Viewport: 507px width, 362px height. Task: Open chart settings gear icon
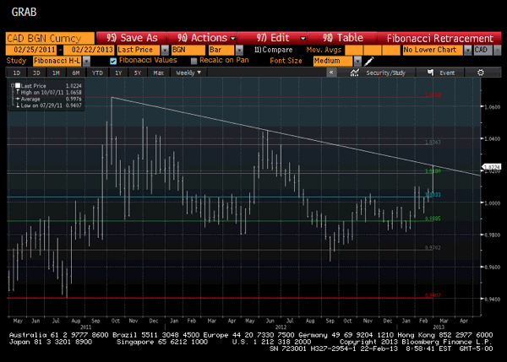pyautogui.click(x=479, y=73)
